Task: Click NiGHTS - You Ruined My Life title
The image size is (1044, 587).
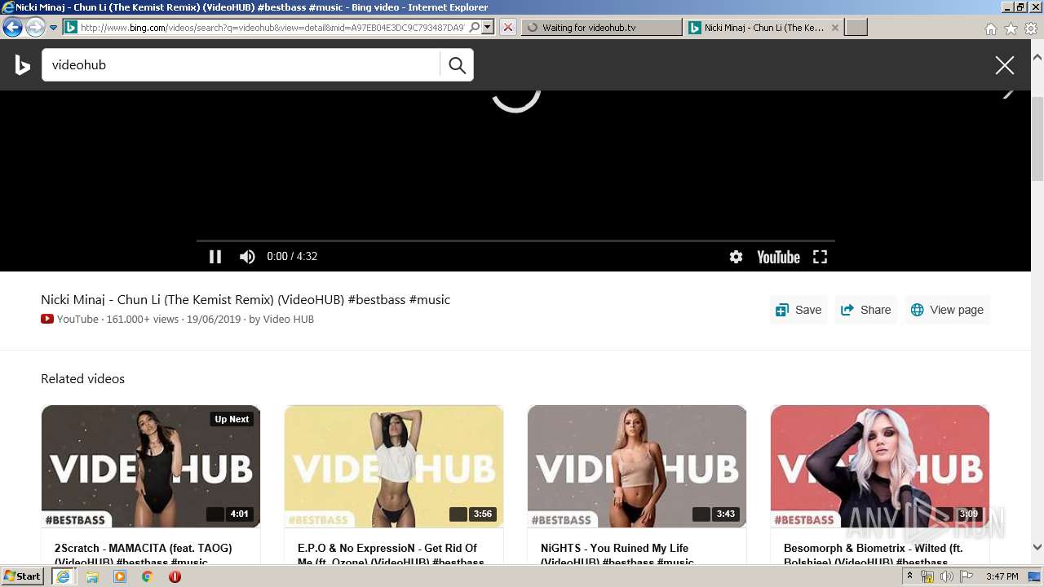Action: pos(617,554)
